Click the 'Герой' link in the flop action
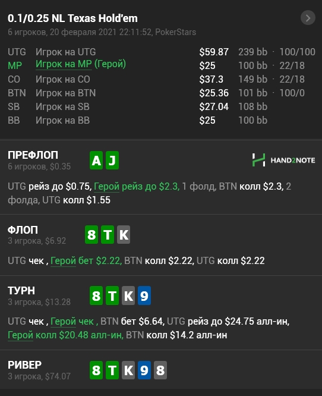 point(63,260)
